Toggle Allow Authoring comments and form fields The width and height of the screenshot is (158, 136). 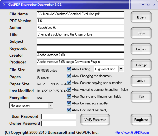(x=69, y=90)
